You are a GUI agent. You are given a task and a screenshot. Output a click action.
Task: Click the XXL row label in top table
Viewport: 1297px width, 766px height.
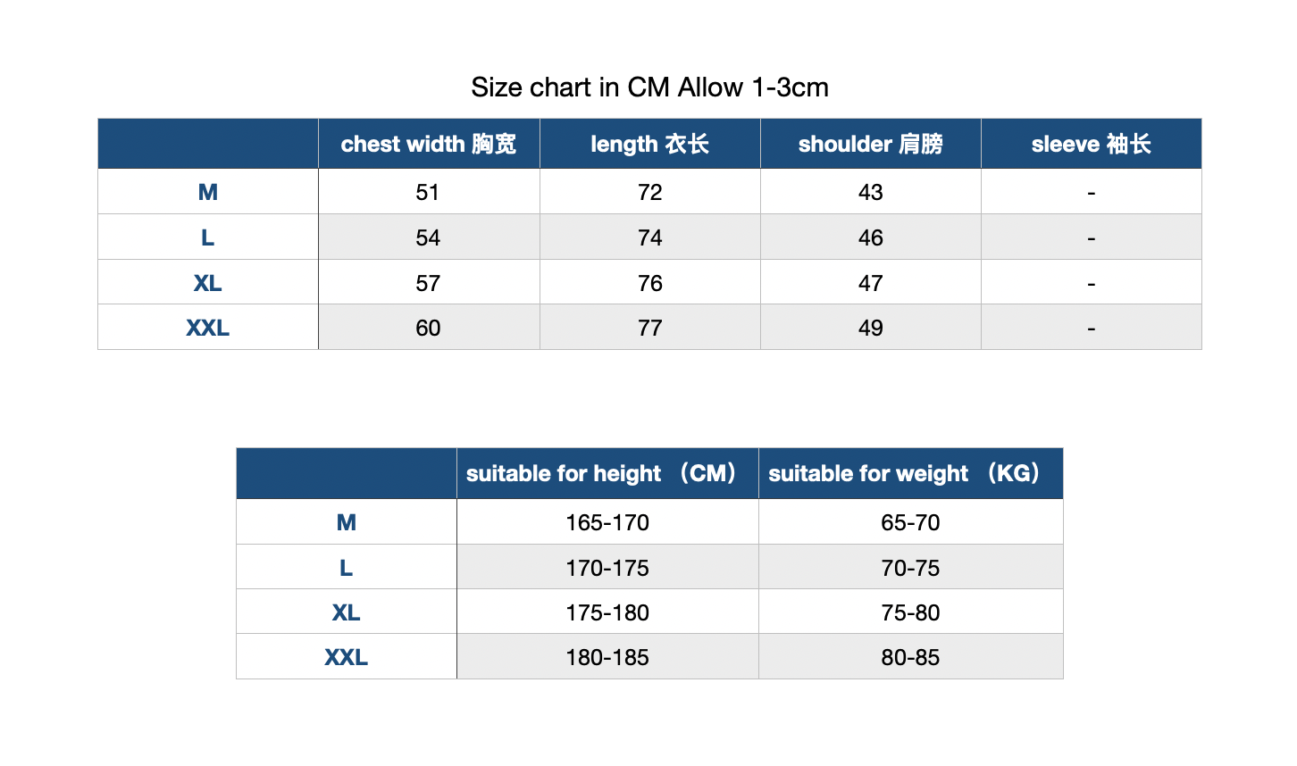pos(208,328)
